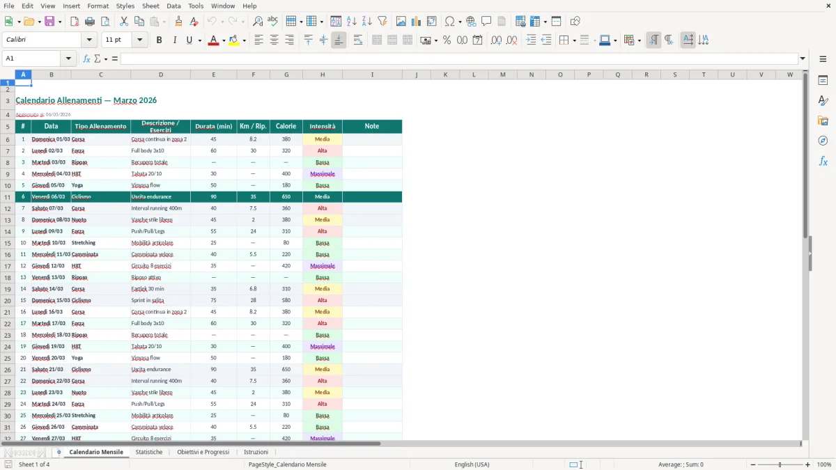This screenshot has height=470, width=836.
Task: Select column header E
Action: pos(213,75)
